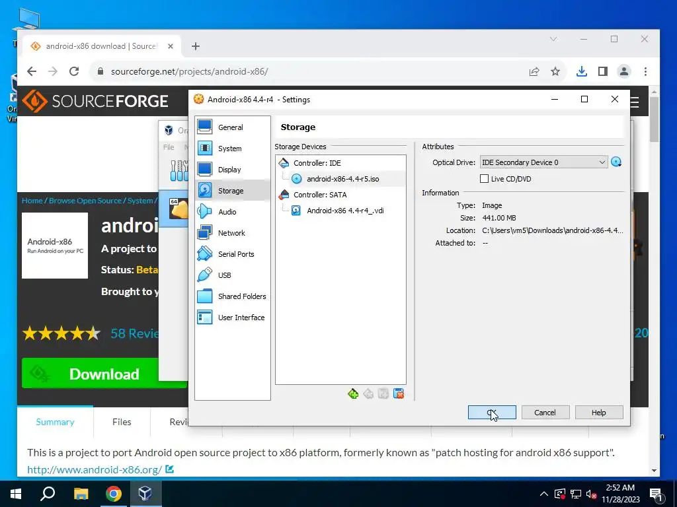Show hidden system tray icons
This screenshot has height=507, width=677.
tap(544, 494)
